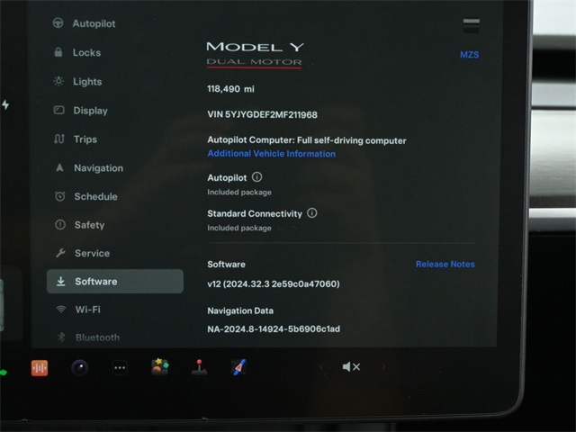Decrease volume with the left arrow
The image size is (576, 432).
(321, 366)
